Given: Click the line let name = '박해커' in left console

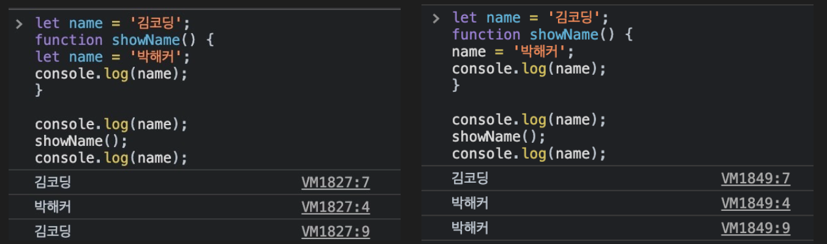Looking at the screenshot, I should point(113,57).
